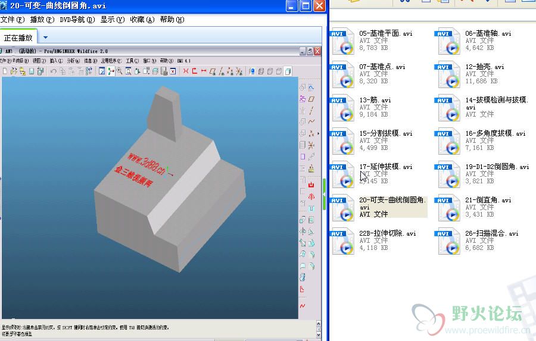Click the Zoom In magnifier icon

pyautogui.click(x=119, y=71)
